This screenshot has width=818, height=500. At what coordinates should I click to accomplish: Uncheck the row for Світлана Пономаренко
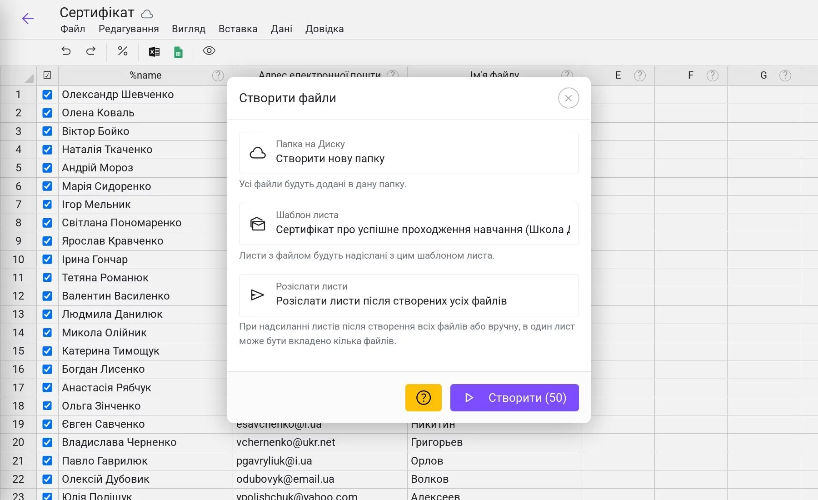[x=47, y=223]
